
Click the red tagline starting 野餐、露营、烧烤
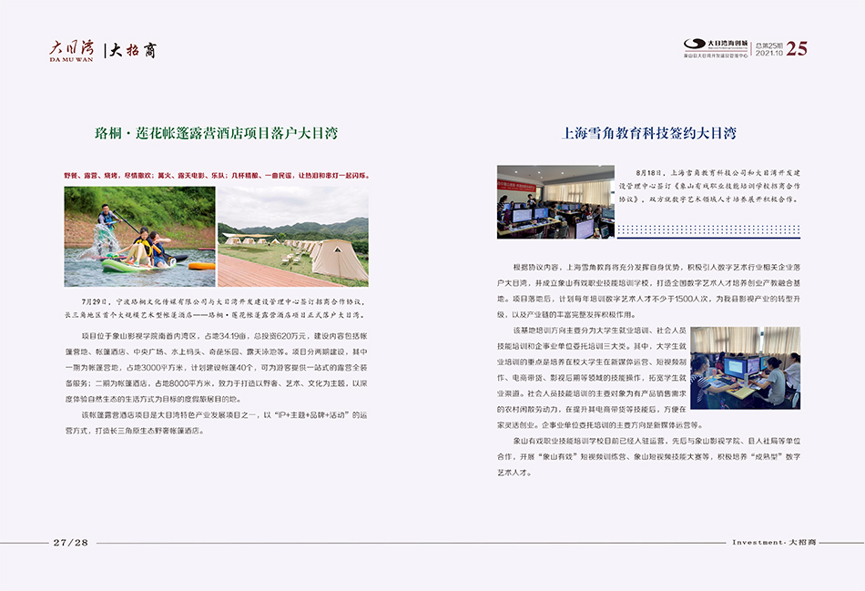click(217, 176)
